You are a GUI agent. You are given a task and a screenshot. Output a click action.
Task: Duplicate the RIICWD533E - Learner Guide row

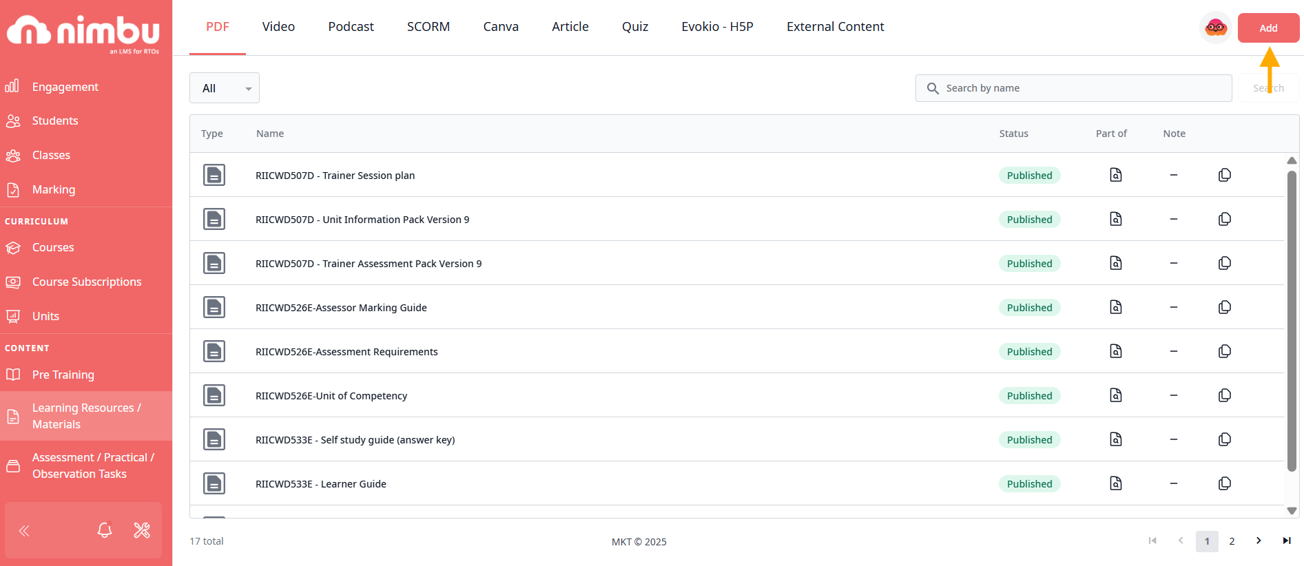click(1225, 483)
